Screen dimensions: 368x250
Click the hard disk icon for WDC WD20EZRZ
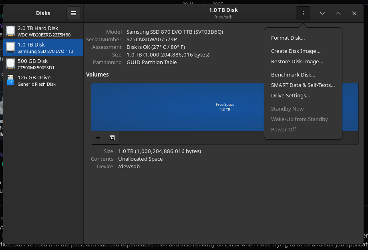(11, 30)
